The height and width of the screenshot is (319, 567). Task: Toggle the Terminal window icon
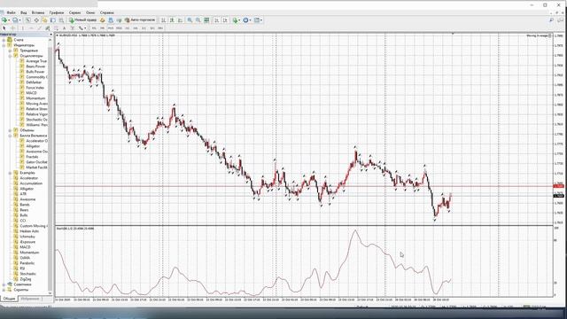(53, 20)
